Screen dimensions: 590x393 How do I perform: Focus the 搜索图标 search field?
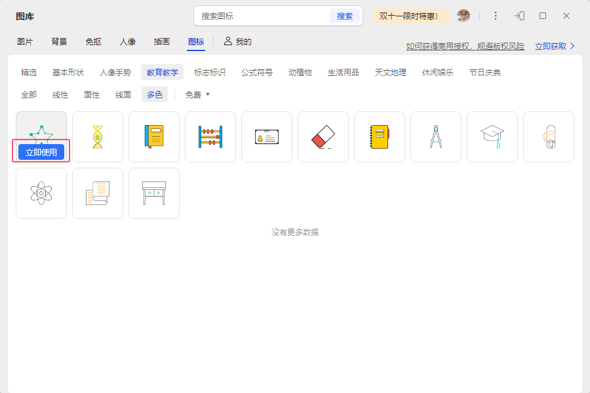point(262,16)
